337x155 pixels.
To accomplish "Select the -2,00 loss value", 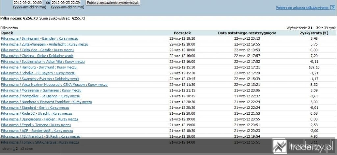I will pyautogui.click(x=314, y=131).
